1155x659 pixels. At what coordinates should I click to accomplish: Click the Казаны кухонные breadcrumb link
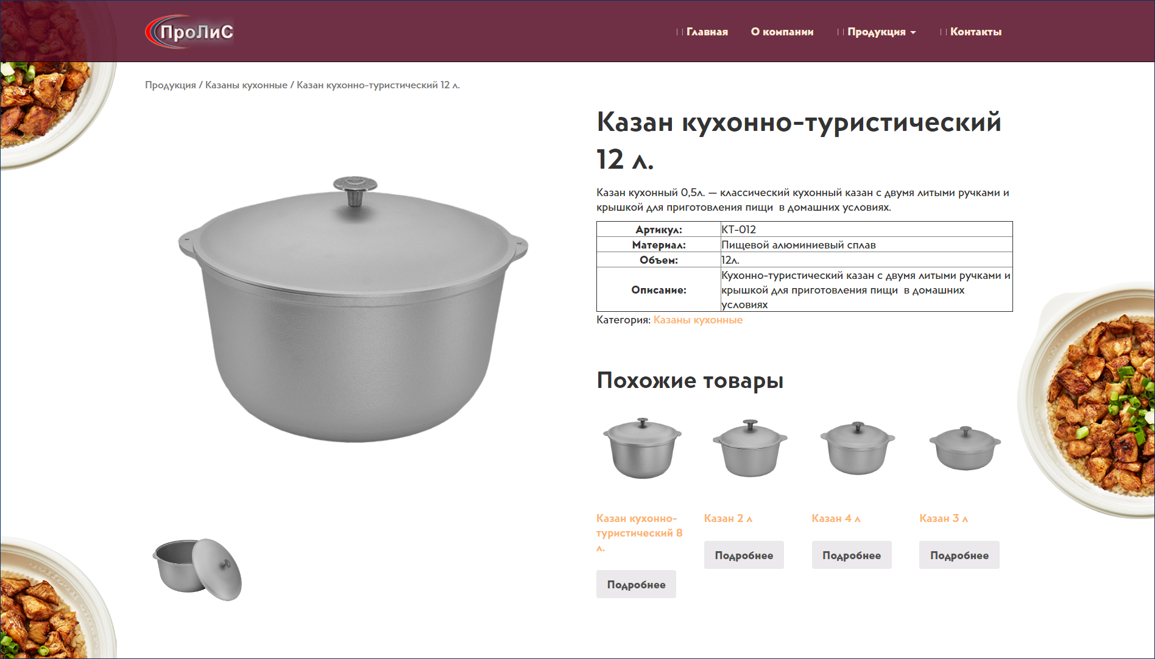click(246, 85)
